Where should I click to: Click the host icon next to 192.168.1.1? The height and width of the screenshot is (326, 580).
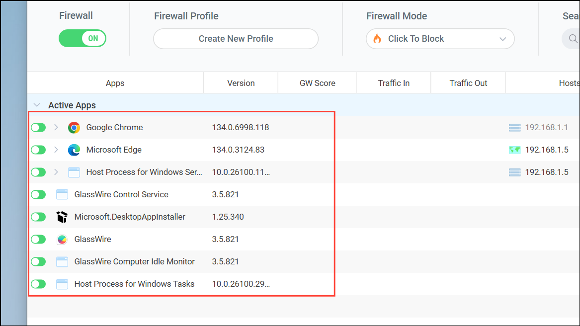coord(514,127)
